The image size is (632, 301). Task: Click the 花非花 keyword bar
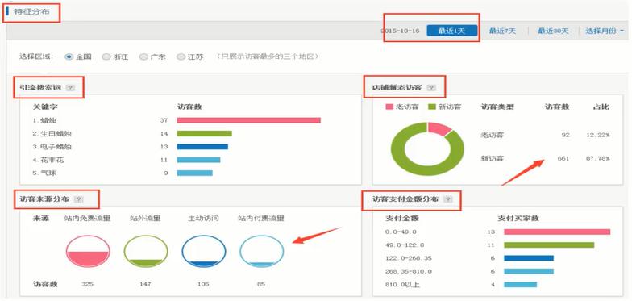pos(198,160)
